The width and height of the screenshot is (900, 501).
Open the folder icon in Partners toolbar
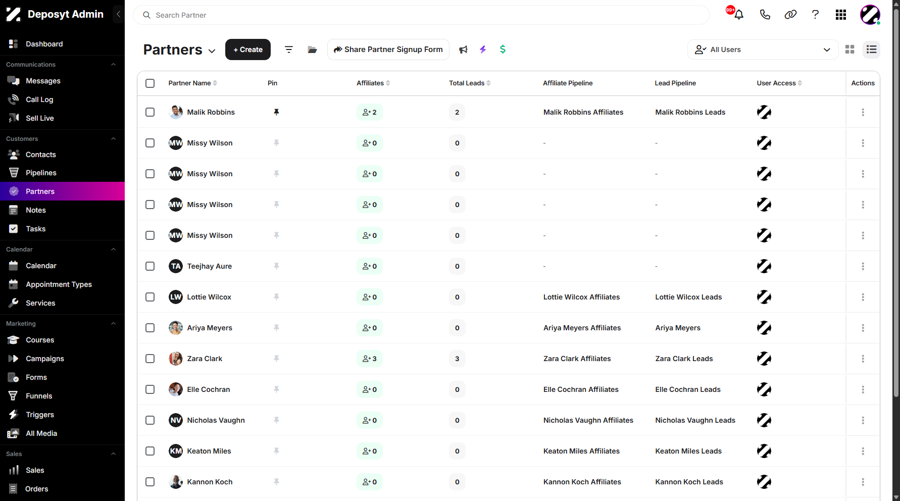click(x=312, y=49)
